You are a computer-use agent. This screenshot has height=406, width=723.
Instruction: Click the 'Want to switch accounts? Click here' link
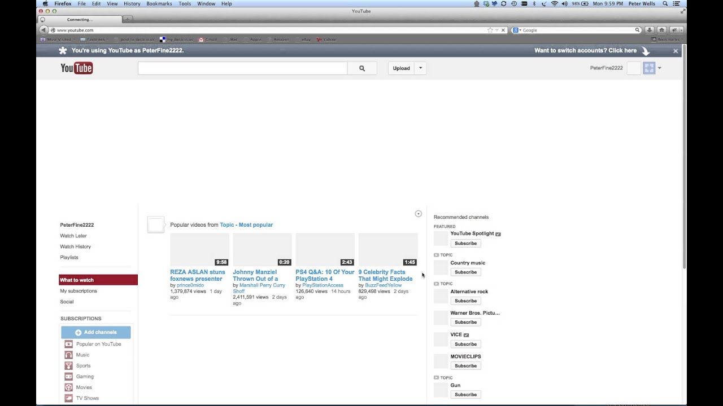click(x=585, y=51)
